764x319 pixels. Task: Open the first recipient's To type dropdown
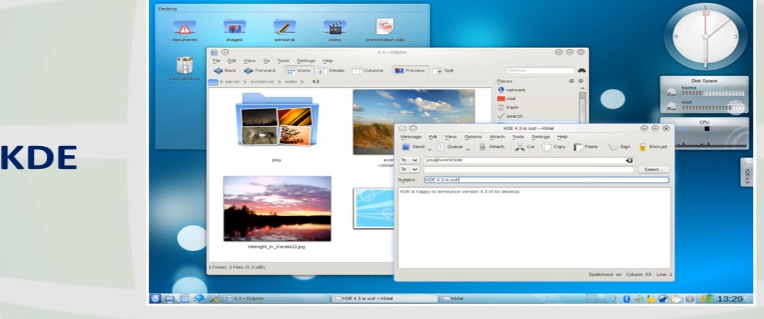409,160
